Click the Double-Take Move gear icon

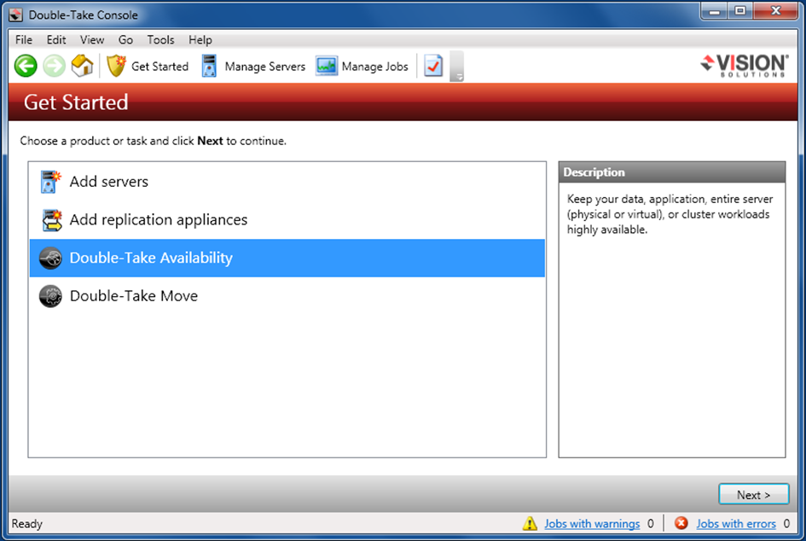tap(50, 296)
